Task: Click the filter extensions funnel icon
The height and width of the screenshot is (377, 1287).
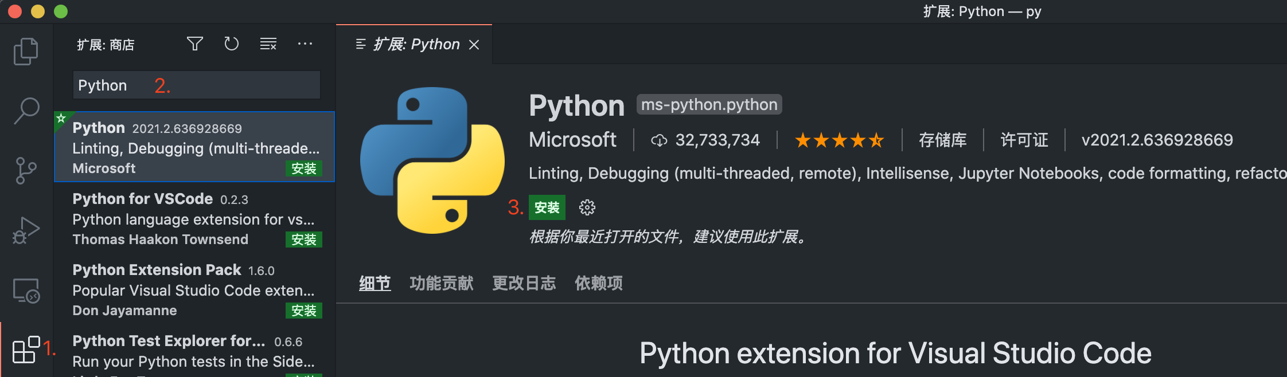Action: click(x=195, y=44)
